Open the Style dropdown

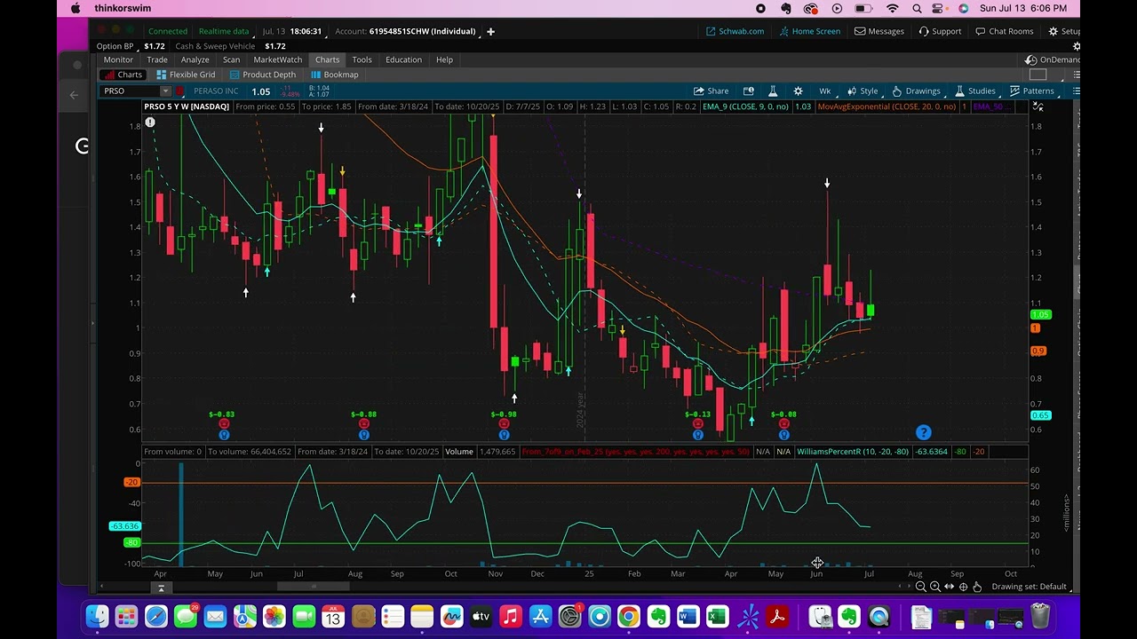(863, 91)
